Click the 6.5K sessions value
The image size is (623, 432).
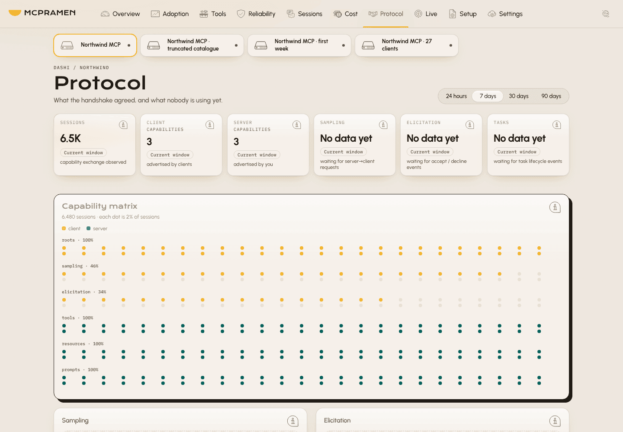click(x=71, y=139)
